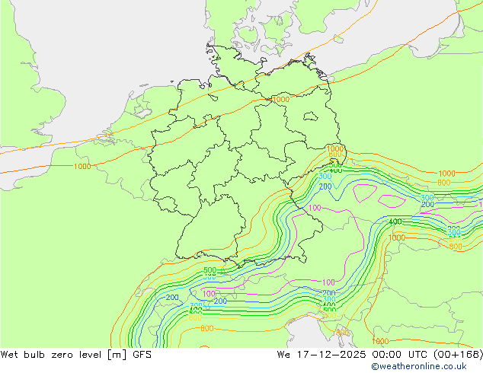Click the "Wet bulb zero level [m] GFS" caption
Image resolution: width=483 pixels, height=373 pixels.
click(x=76, y=355)
